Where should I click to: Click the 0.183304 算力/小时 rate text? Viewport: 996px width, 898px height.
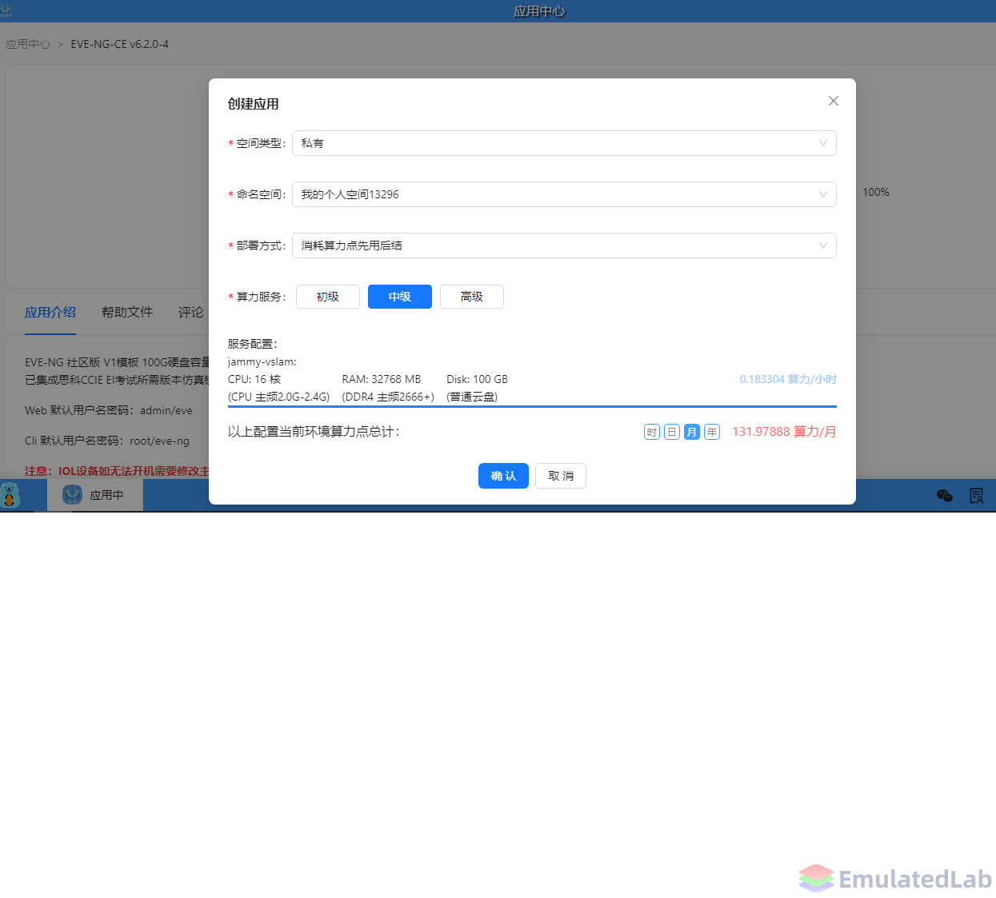point(788,379)
